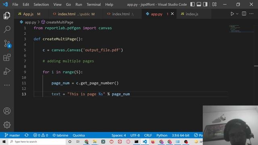Open the Manage gear menu
Image resolution: width=258 pixels, height=145 pixels.
click(7, 125)
